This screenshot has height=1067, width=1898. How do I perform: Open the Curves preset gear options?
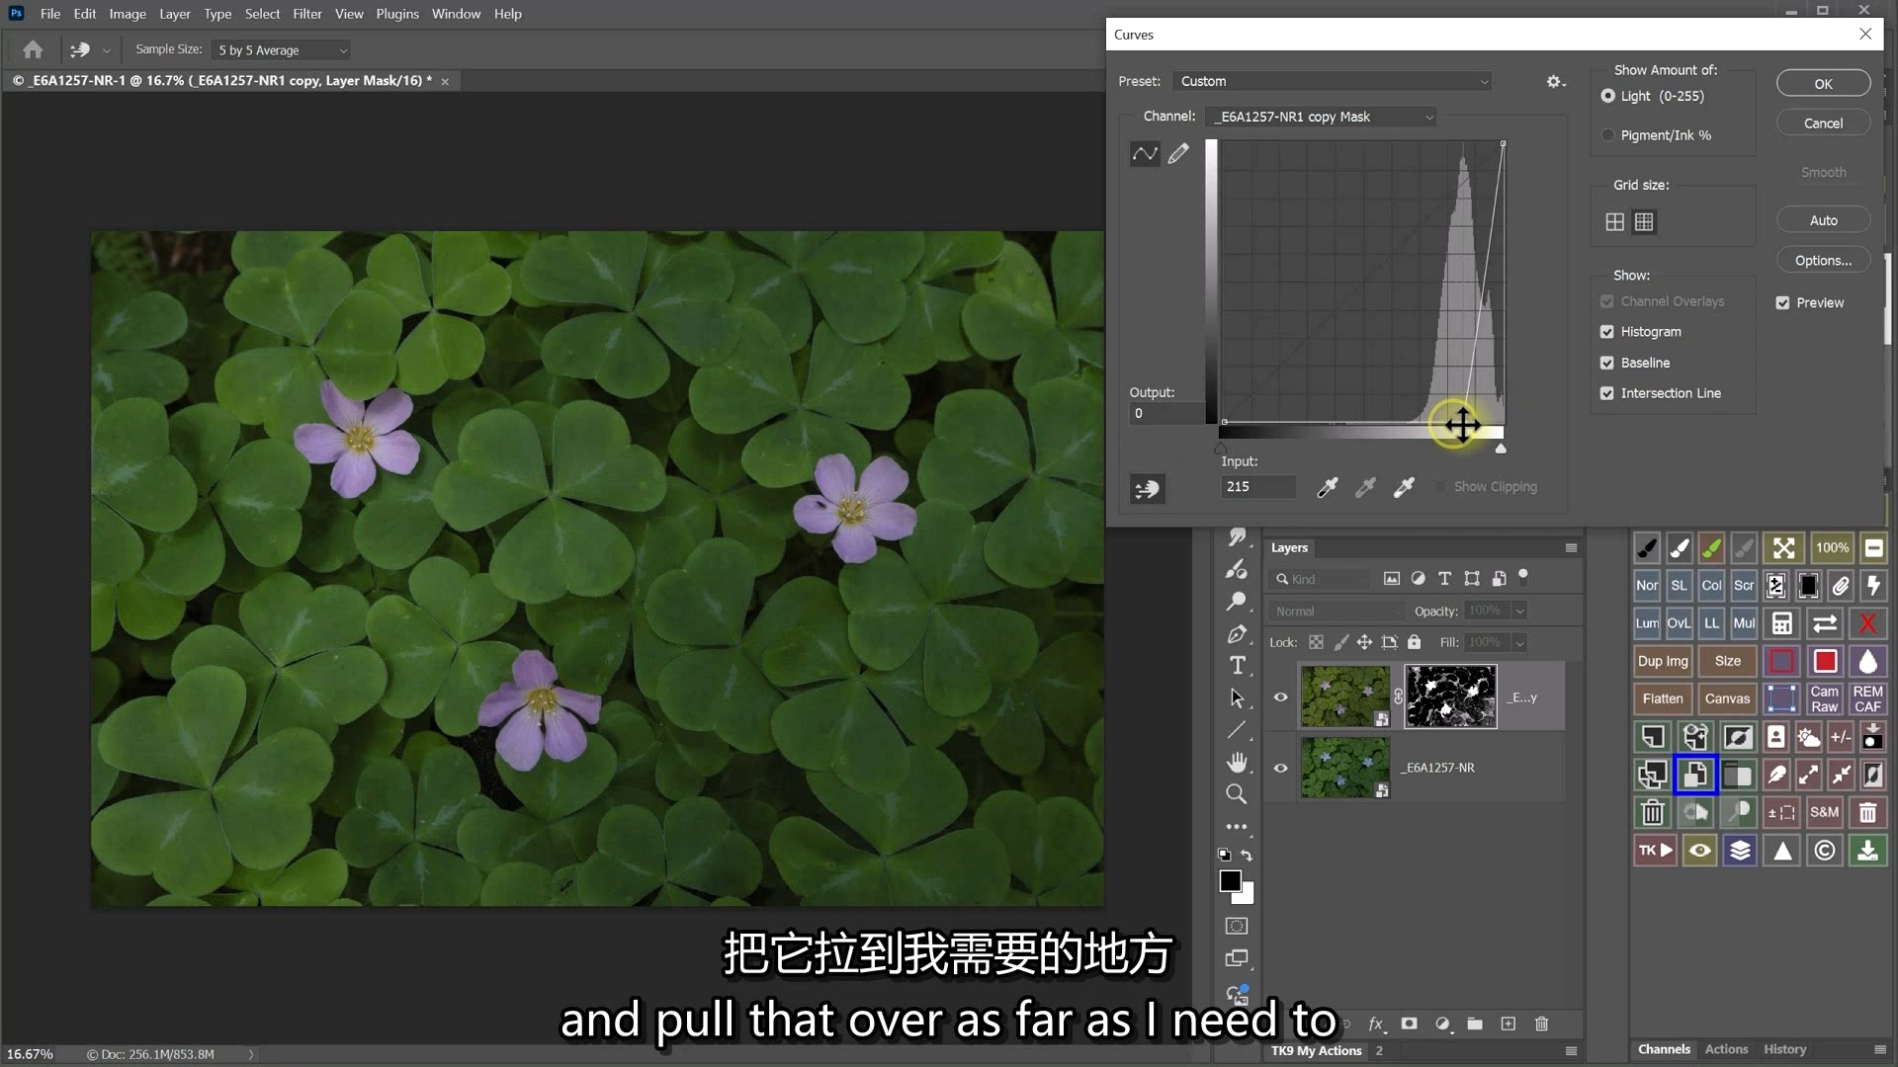1555,82
